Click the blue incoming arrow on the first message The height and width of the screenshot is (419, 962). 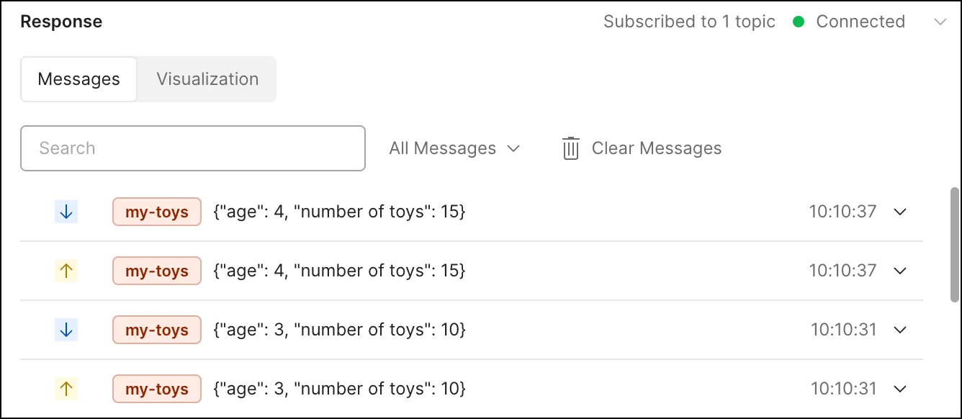(66, 212)
